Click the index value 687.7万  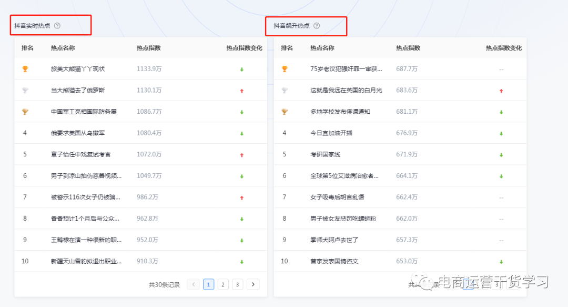coord(407,69)
